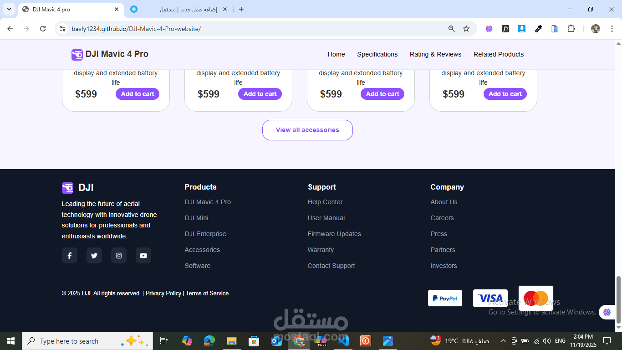Open Microsoft Edge from taskbar
Image resolution: width=622 pixels, height=350 pixels.
coord(209,341)
